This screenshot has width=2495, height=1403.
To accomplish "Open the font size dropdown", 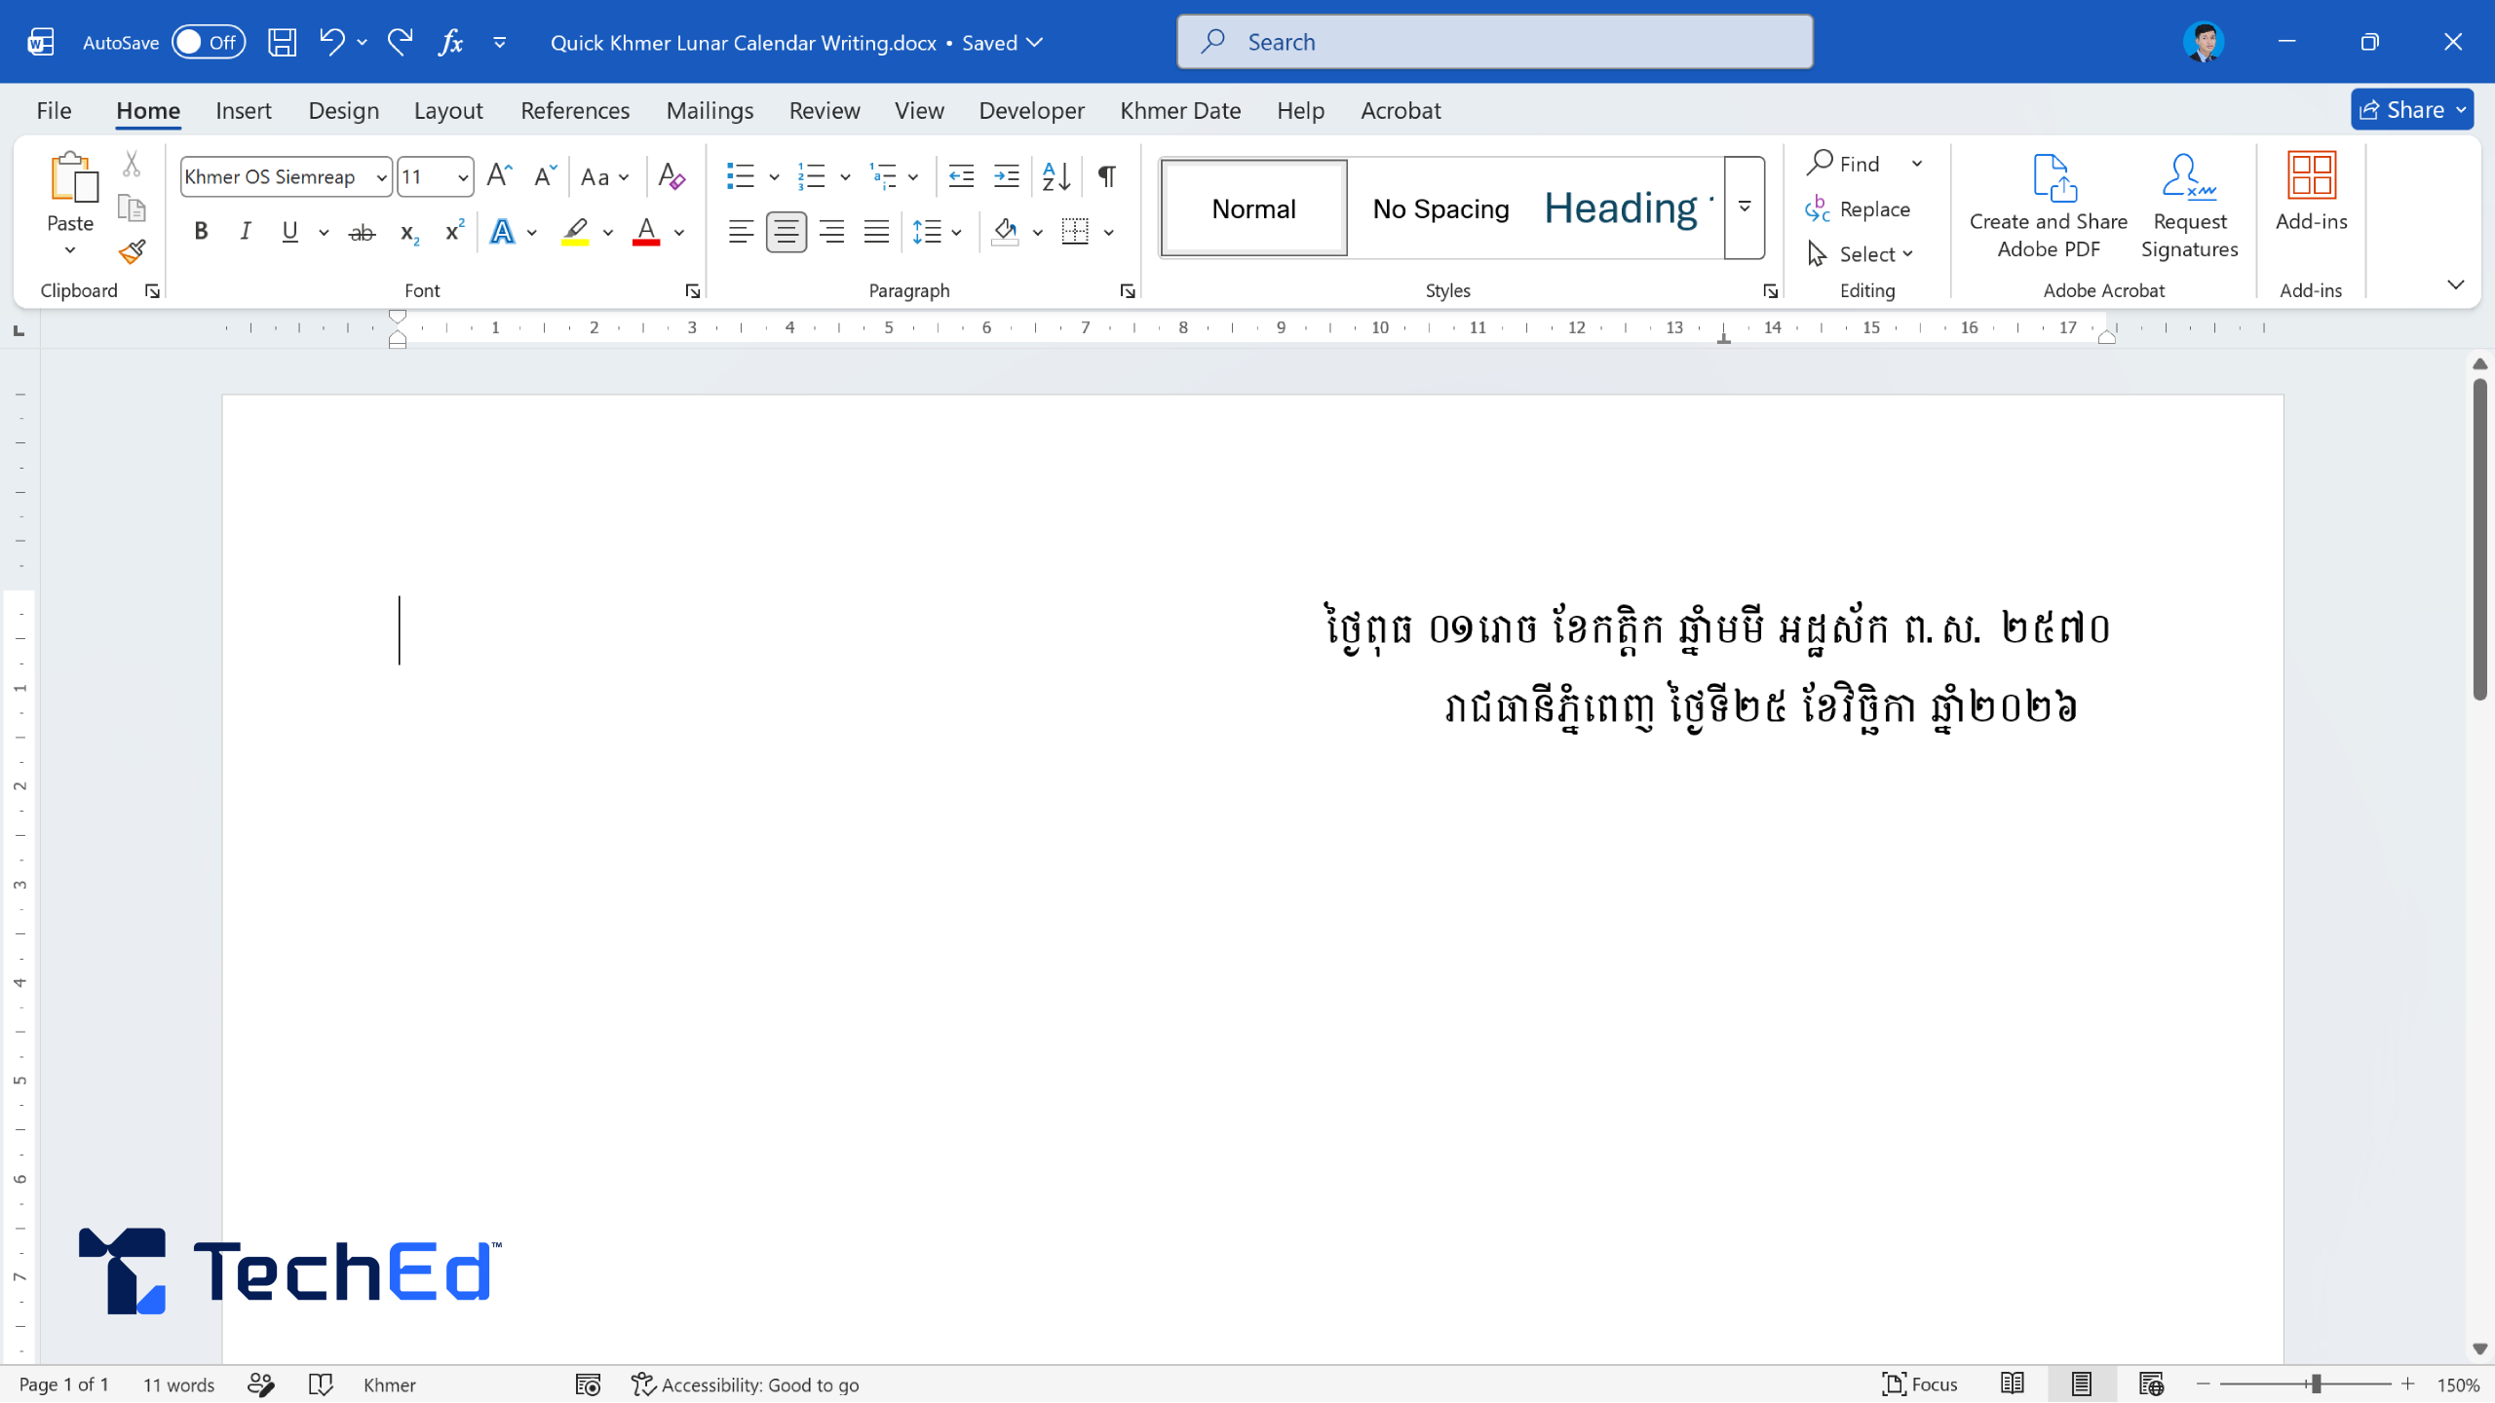I will [x=462, y=177].
